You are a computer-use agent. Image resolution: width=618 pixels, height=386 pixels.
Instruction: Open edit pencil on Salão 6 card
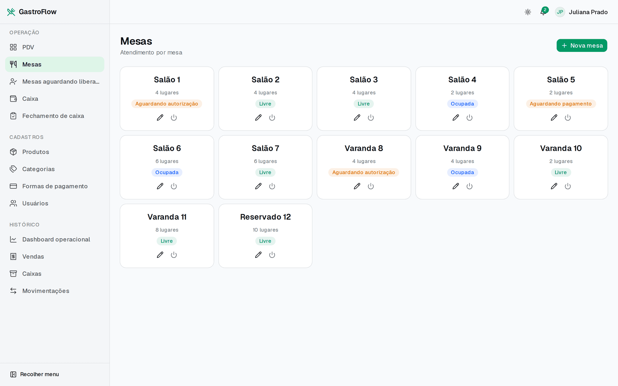[x=160, y=186]
